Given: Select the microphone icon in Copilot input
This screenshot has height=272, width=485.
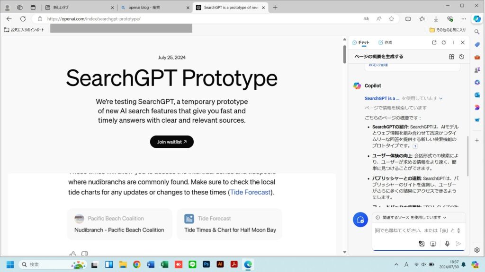Looking at the screenshot, I should (x=447, y=243).
